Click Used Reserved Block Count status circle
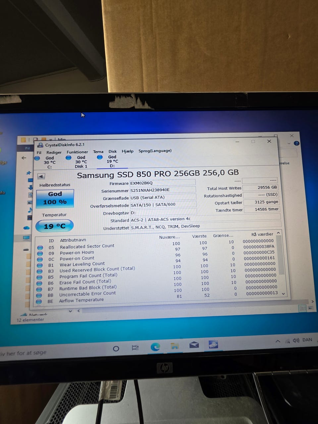Viewport: 318px width, 424px height. point(40,271)
